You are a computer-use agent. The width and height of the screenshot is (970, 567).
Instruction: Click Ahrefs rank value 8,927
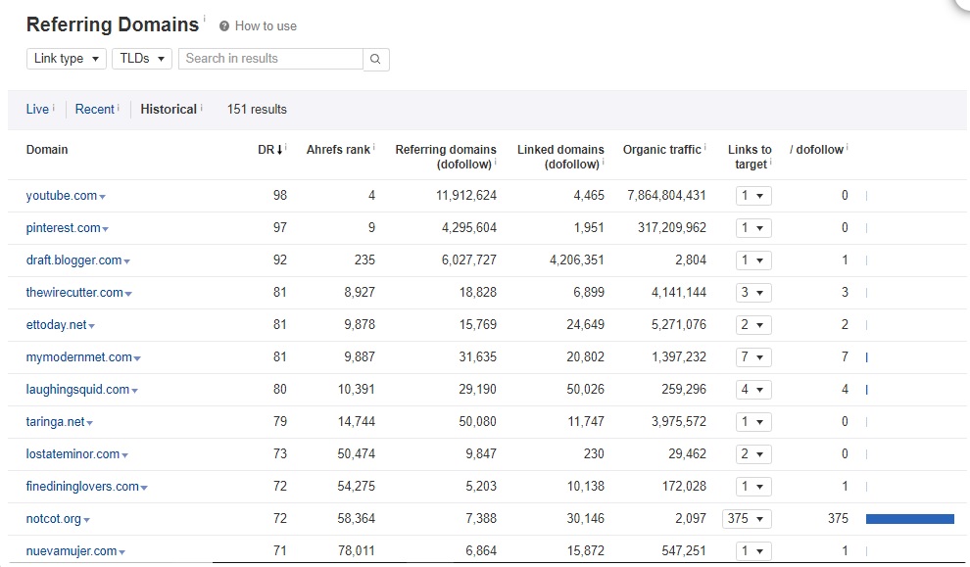(x=360, y=293)
